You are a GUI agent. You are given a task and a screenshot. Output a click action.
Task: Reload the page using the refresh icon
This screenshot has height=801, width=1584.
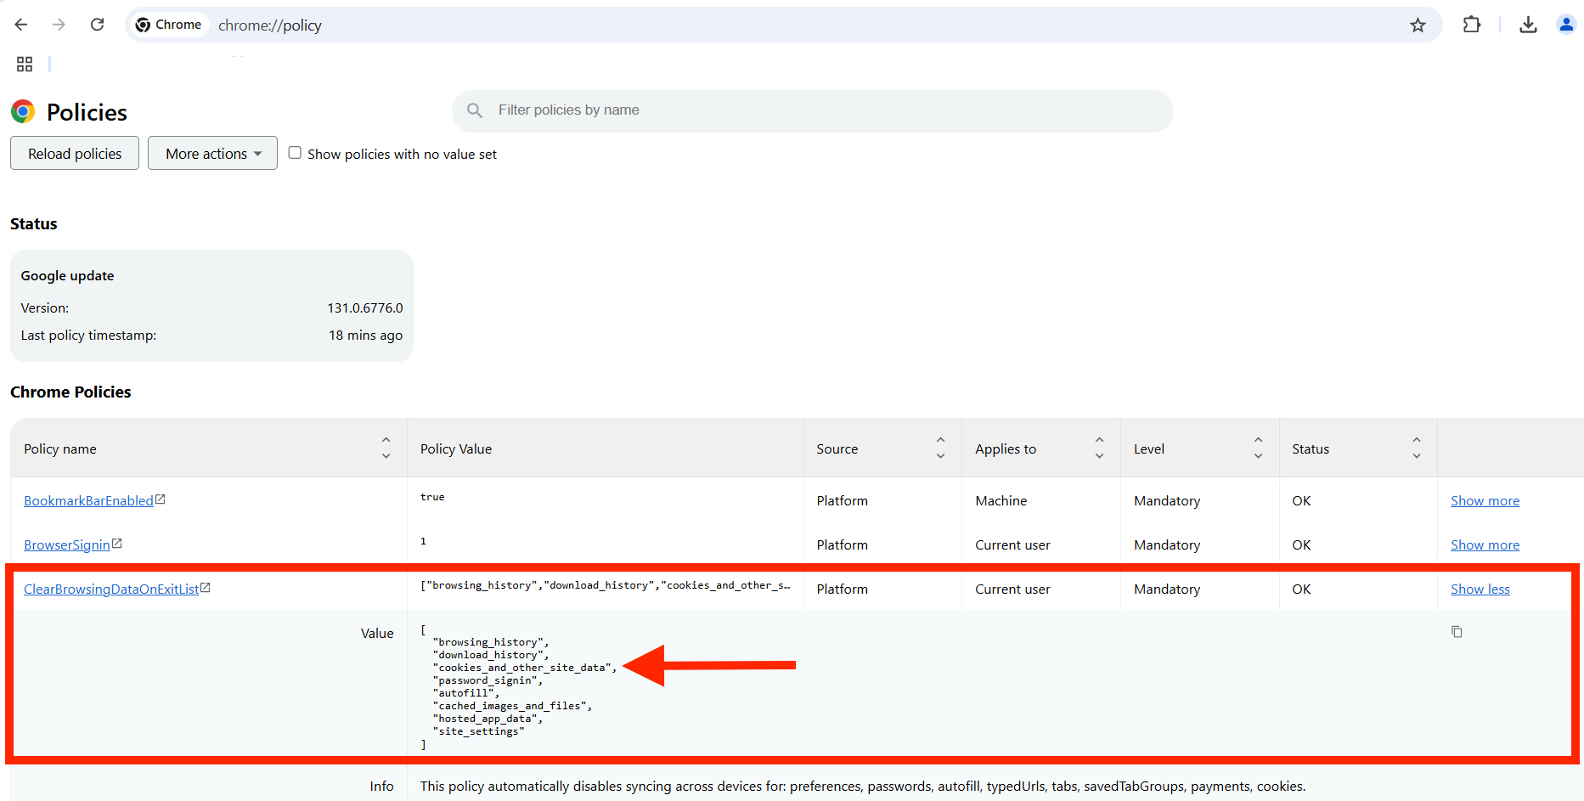[97, 25]
